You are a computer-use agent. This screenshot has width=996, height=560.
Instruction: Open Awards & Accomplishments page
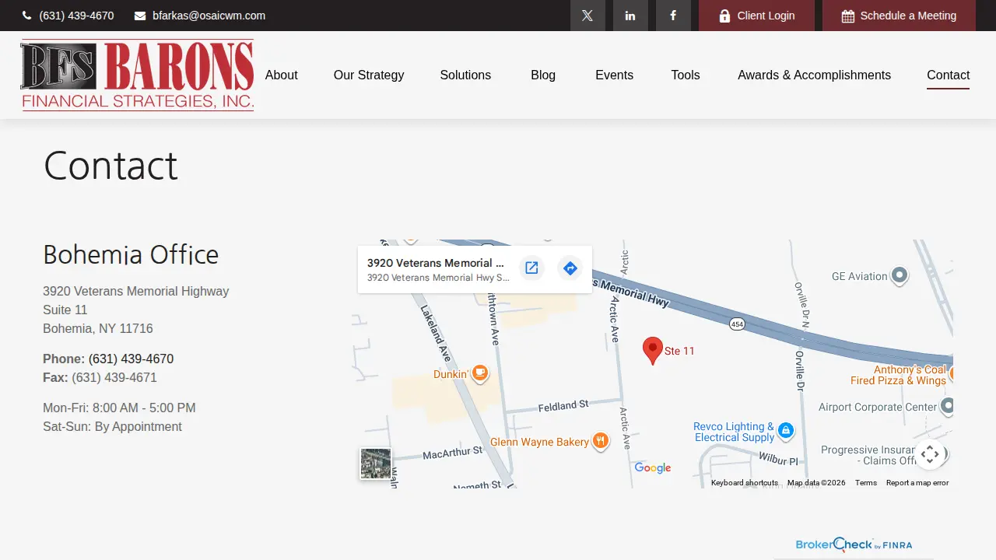814,75
